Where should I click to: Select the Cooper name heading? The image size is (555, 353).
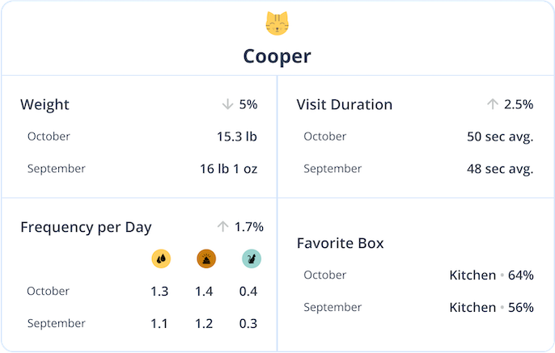[x=277, y=57]
